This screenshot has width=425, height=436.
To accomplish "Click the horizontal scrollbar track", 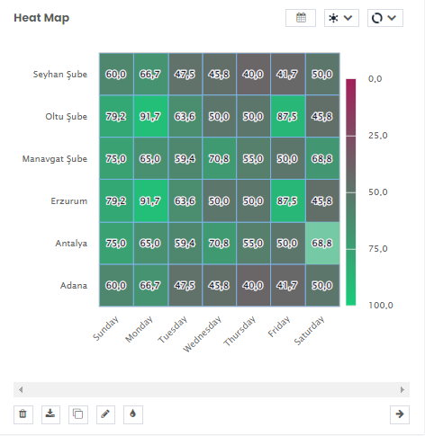I will click(212, 389).
